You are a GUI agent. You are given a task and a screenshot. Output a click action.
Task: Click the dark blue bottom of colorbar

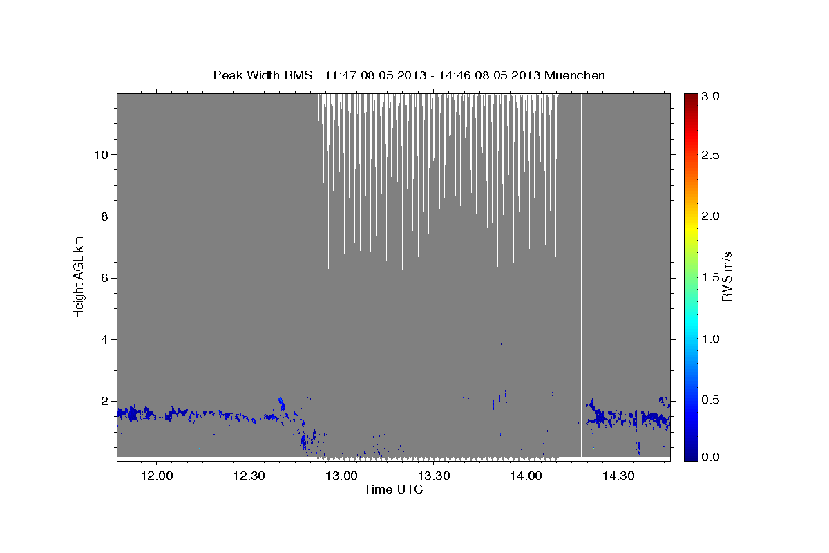pos(691,455)
